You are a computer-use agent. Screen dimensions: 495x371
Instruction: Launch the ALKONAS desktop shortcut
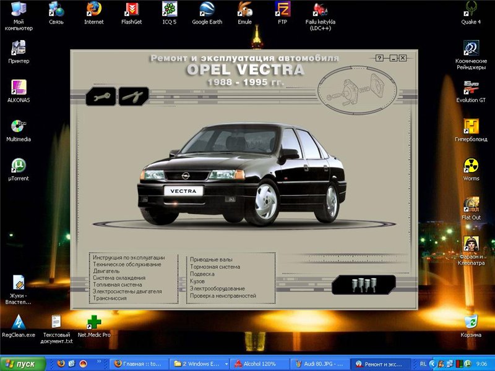19,91
